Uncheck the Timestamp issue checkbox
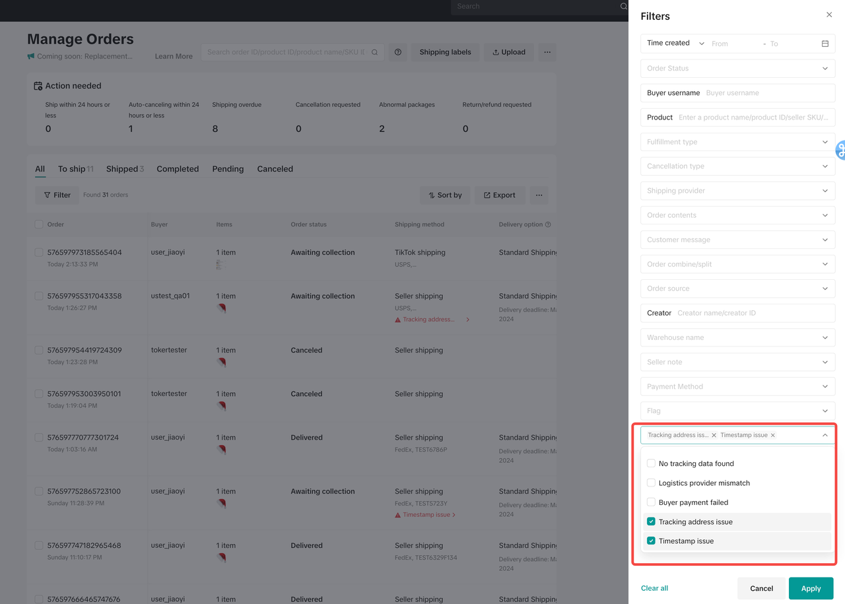This screenshot has height=604, width=845. pos(651,541)
